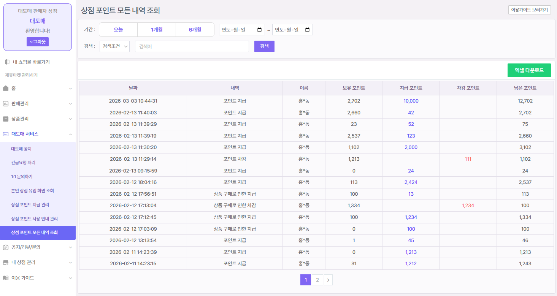Go to 긴급요청 처리 menu item
Screen dimensions: 557x296
pos(23,163)
